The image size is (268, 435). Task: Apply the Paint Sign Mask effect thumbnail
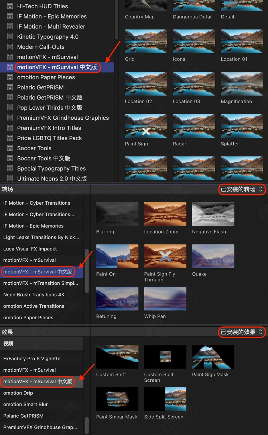[x=213, y=357]
